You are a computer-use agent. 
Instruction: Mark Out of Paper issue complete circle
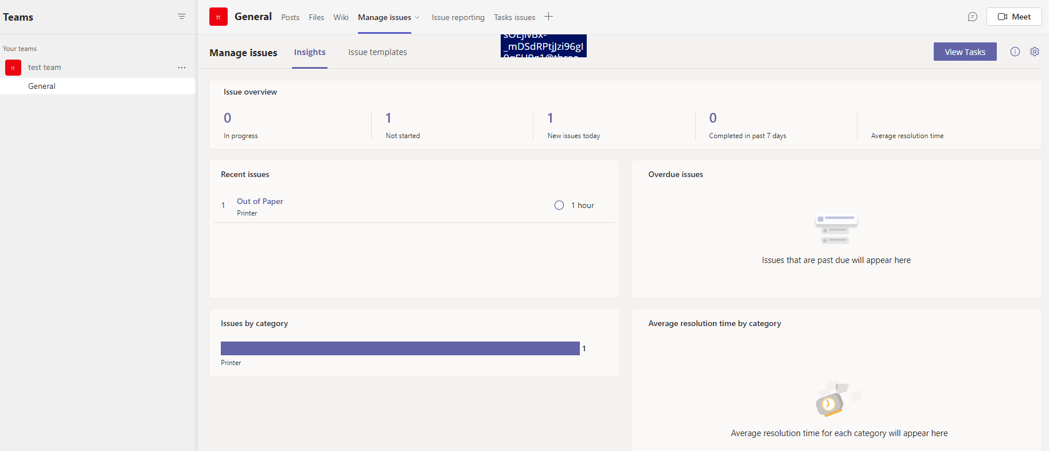coord(559,205)
